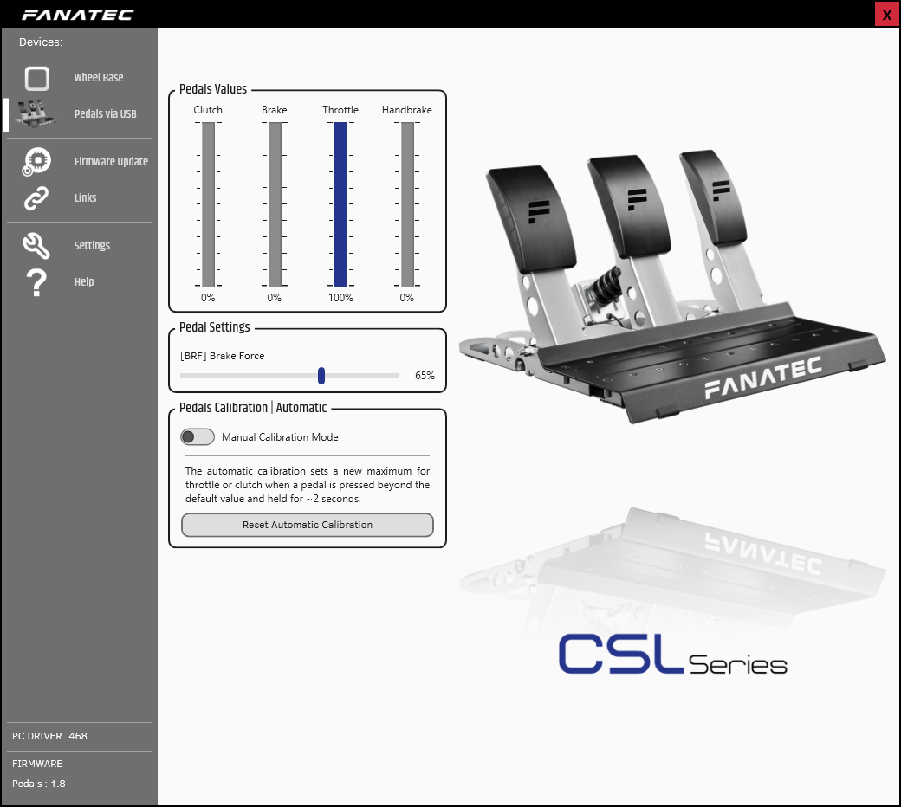901x807 pixels.
Task: Open the Firmware Update section
Action: (x=111, y=161)
